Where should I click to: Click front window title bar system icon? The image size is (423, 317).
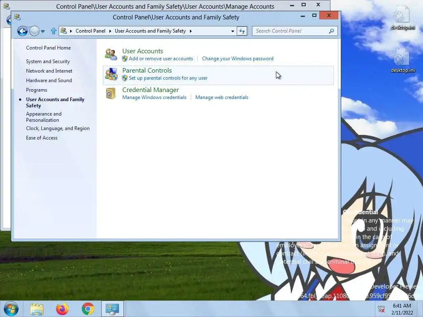coord(17,17)
